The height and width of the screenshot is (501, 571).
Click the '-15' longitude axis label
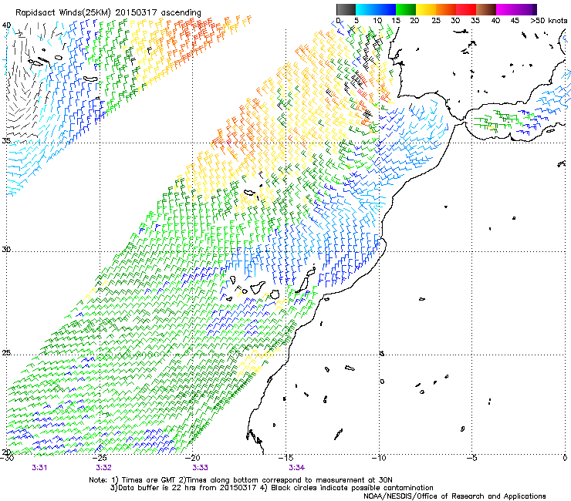pyautogui.click(x=285, y=458)
